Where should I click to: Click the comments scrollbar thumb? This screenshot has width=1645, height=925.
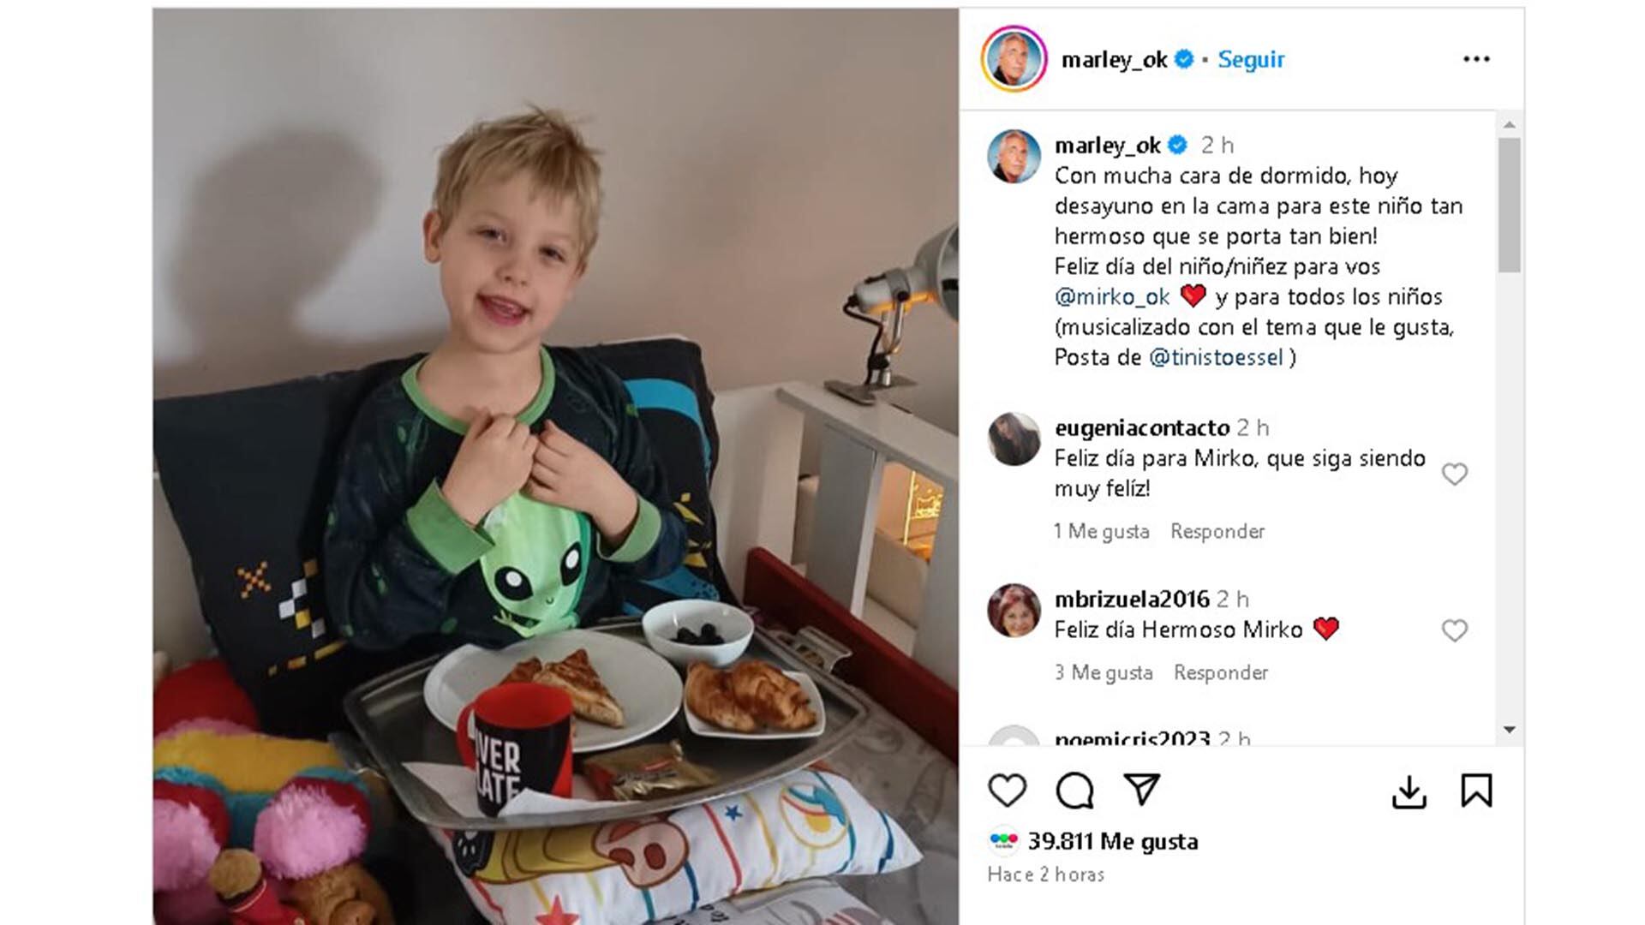(1509, 206)
